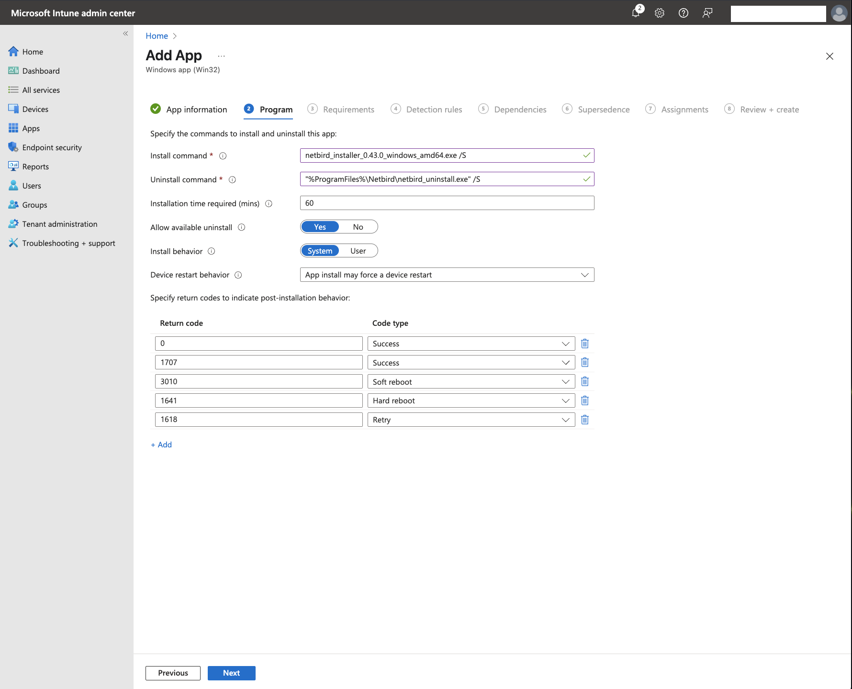Open the feedback icon in header

click(707, 13)
